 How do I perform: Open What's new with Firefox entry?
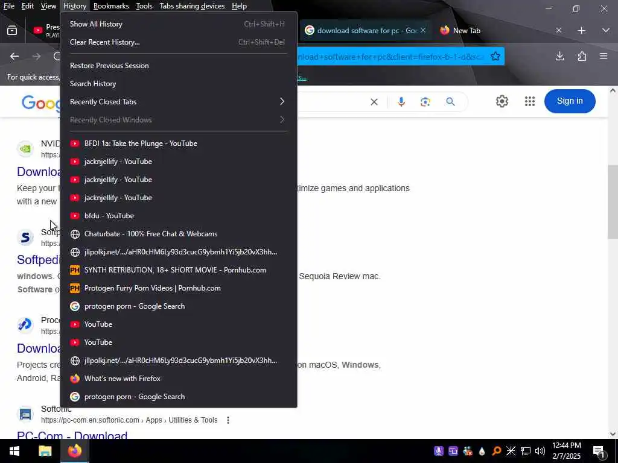[178, 379]
